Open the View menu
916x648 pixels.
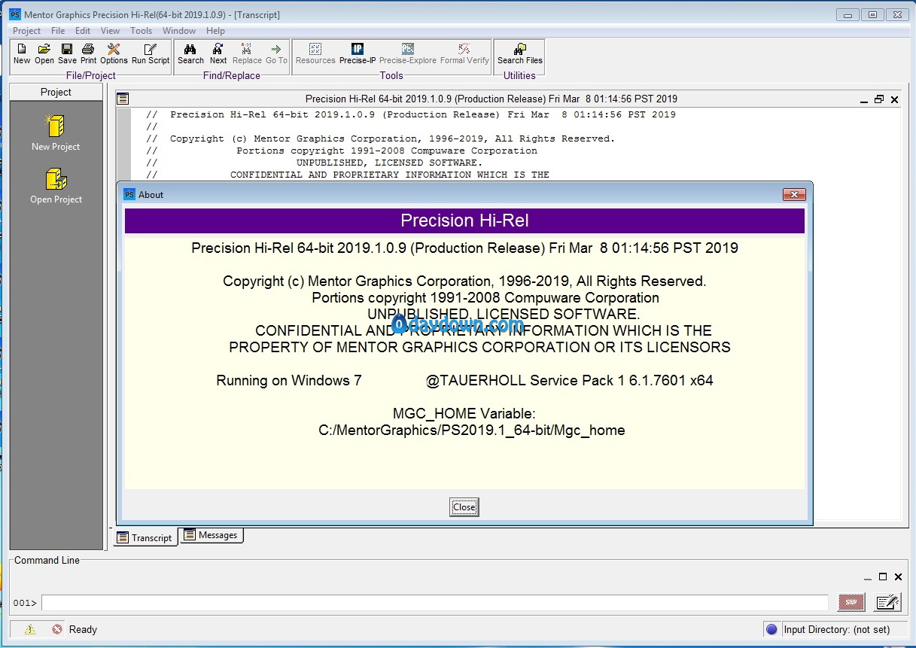[111, 31]
